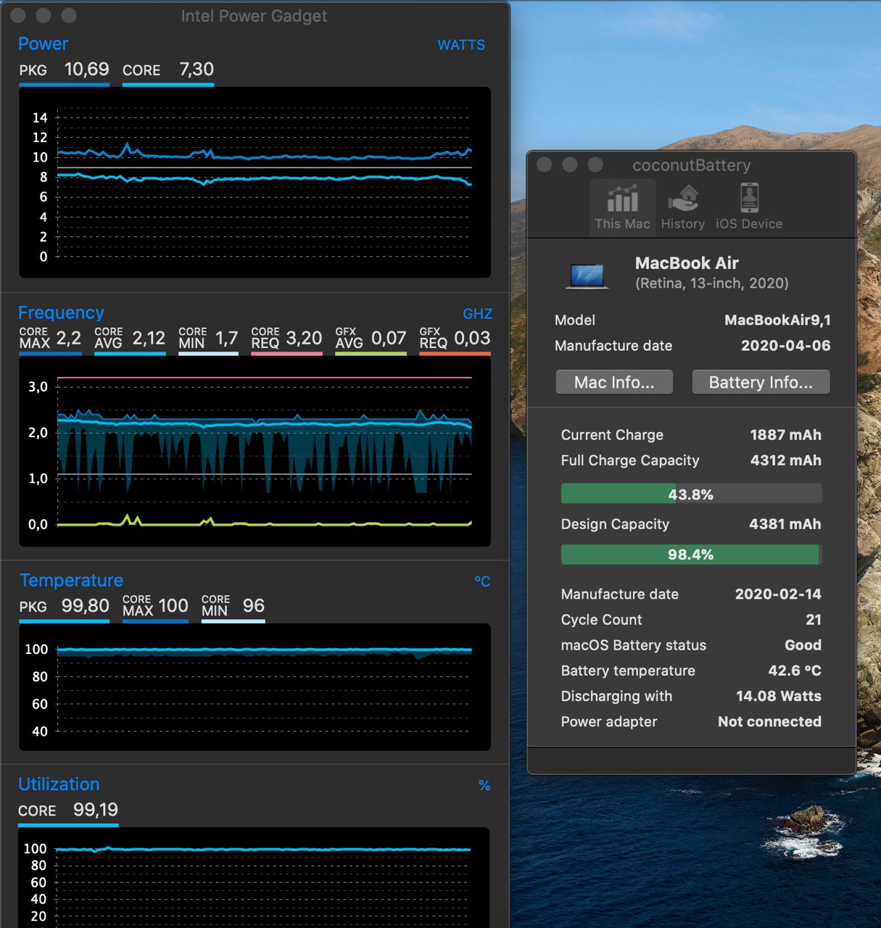Viewport: 881px width, 928px height.
Task: Switch to the iOS Device tab
Action: click(749, 207)
